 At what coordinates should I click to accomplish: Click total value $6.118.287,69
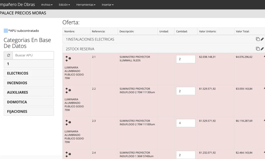point(244,121)
